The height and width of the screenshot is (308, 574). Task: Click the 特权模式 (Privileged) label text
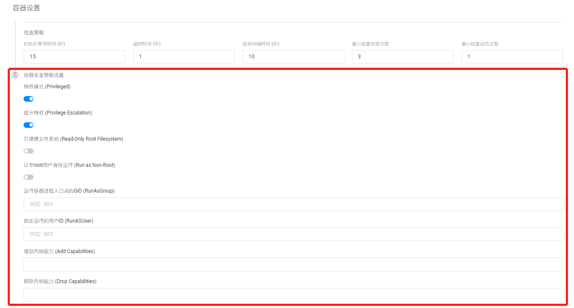coord(47,87)
